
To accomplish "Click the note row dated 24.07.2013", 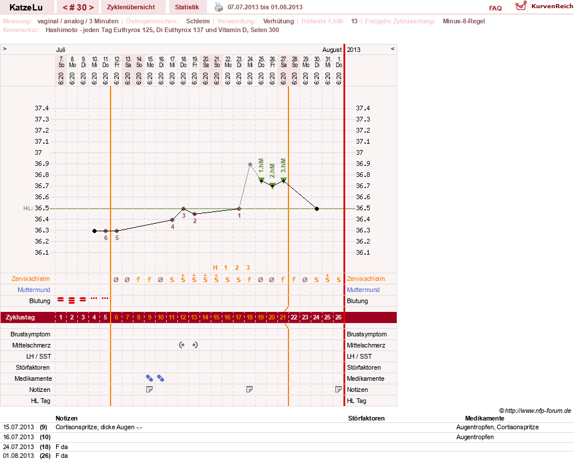I will tap(287, 447).
